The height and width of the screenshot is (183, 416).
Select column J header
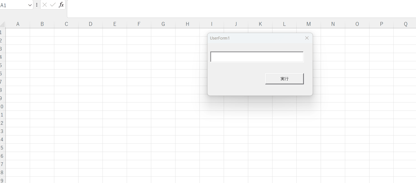point(236,24)
